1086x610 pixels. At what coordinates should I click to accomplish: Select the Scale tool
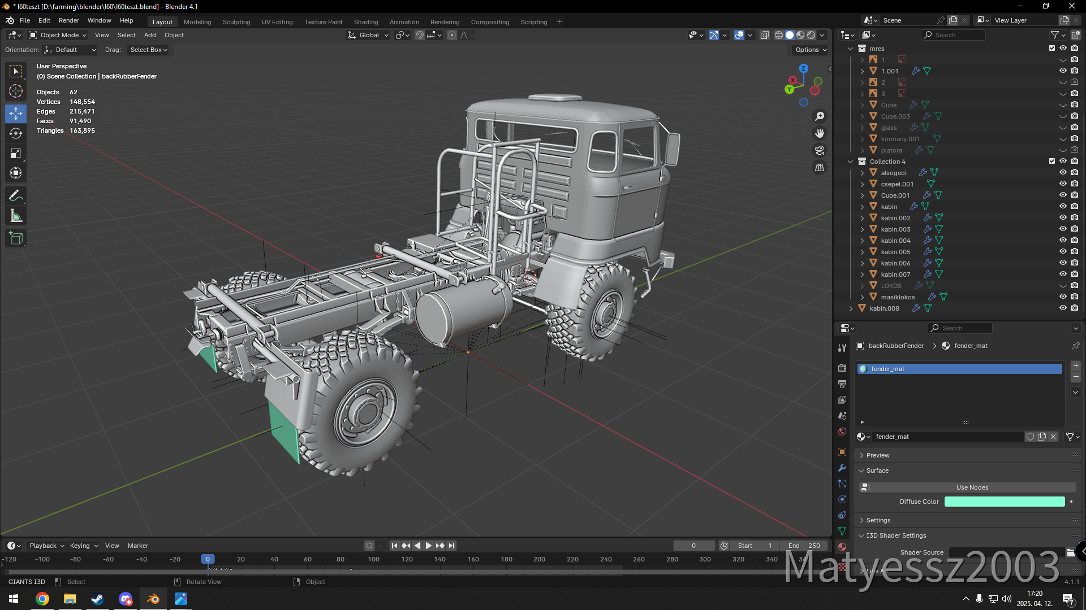point(16,154)
